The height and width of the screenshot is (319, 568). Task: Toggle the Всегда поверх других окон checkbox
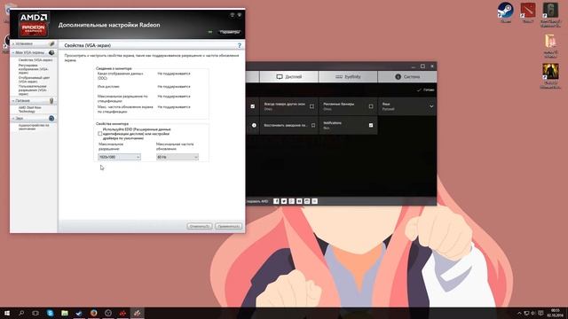click(x=312, y=106)
